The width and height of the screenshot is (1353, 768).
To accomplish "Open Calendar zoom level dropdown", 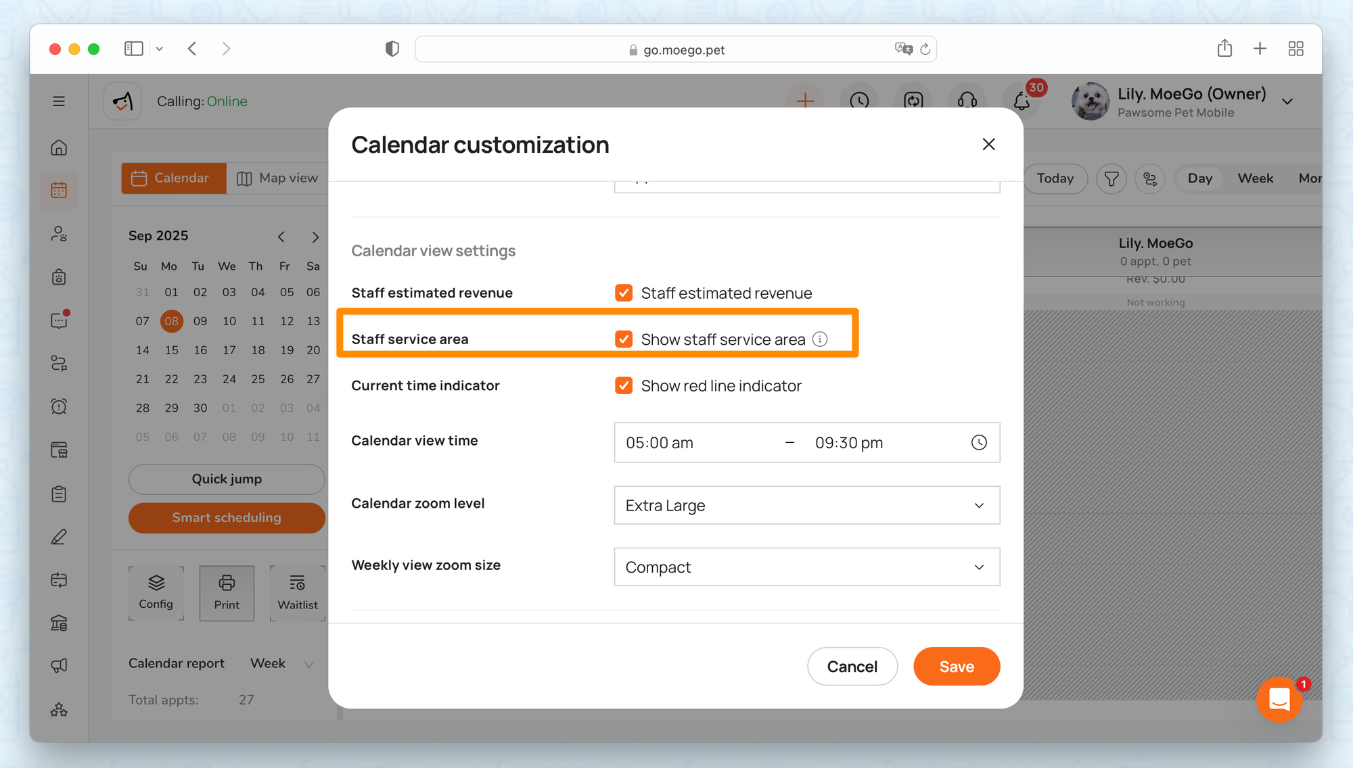I will [806, 506].
